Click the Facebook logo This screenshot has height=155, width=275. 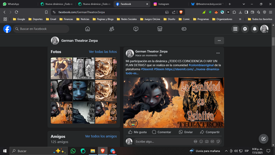pos(7,29)
